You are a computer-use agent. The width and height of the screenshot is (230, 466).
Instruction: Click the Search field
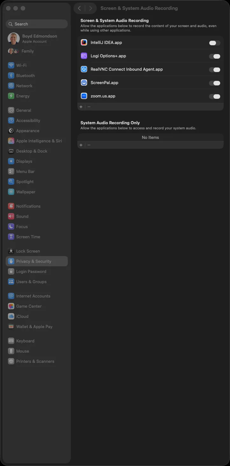click(37, 24)
